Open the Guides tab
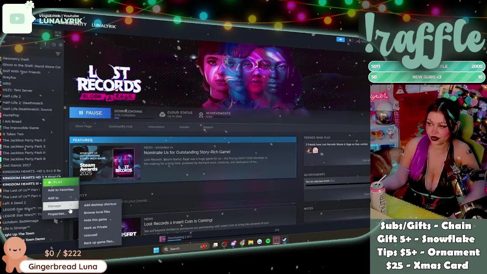Viewport: 487px width, 274px height. (x=185, y=127)
